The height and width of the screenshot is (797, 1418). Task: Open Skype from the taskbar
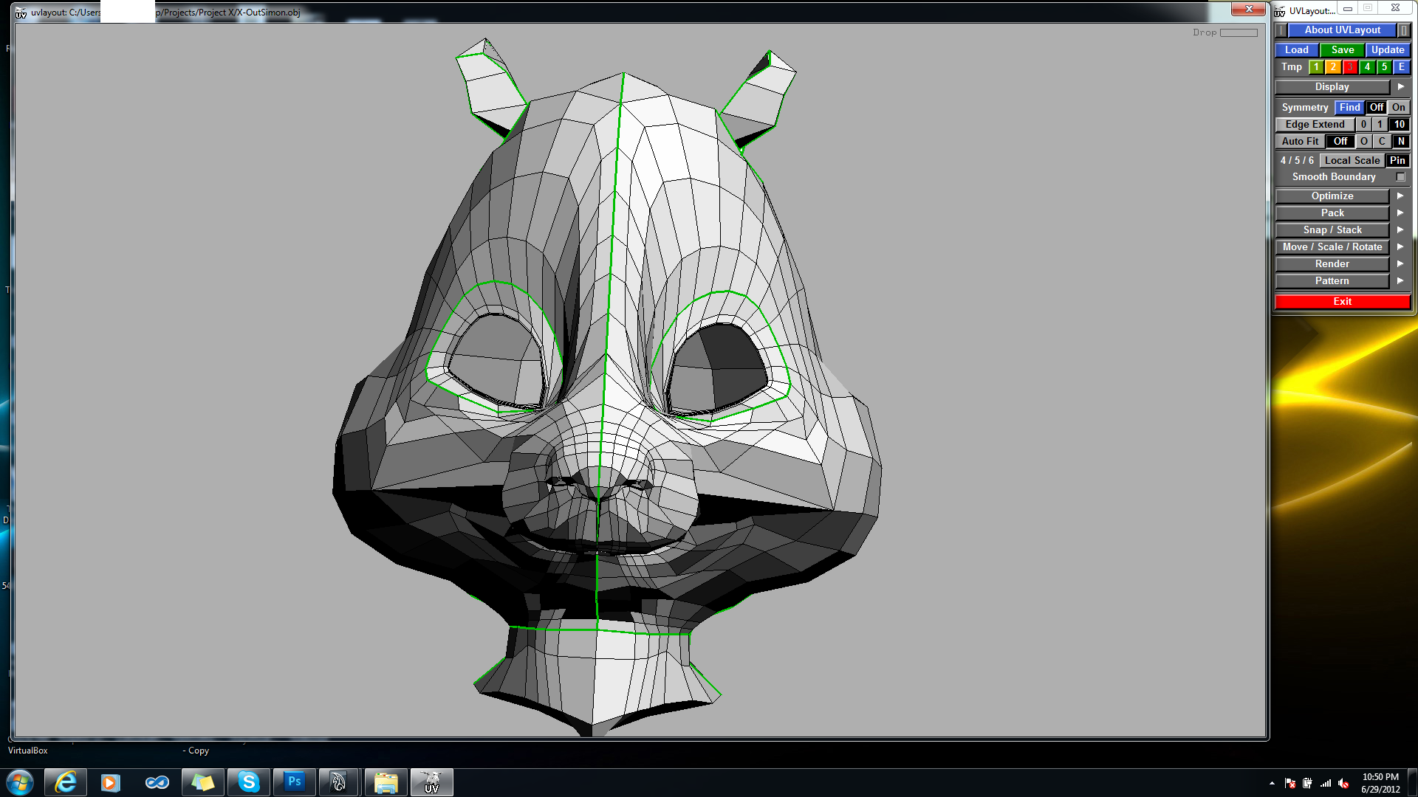point(249,782)
